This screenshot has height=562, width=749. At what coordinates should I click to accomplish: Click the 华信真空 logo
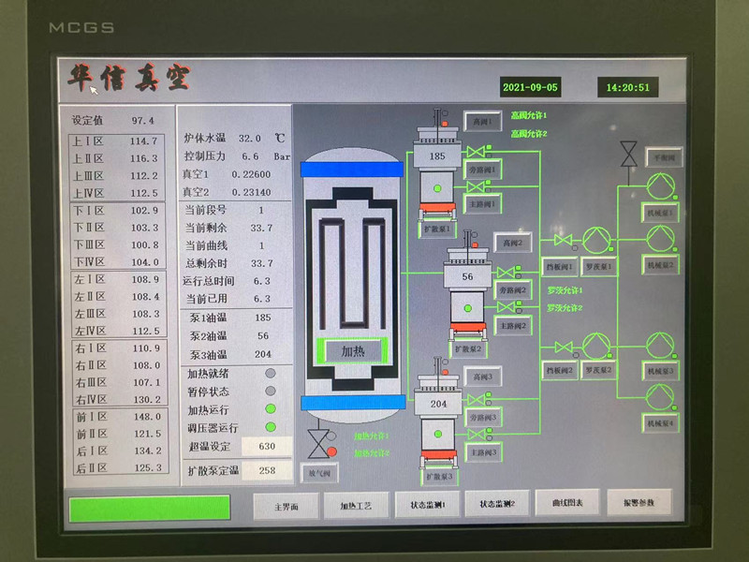pos(129,78)
